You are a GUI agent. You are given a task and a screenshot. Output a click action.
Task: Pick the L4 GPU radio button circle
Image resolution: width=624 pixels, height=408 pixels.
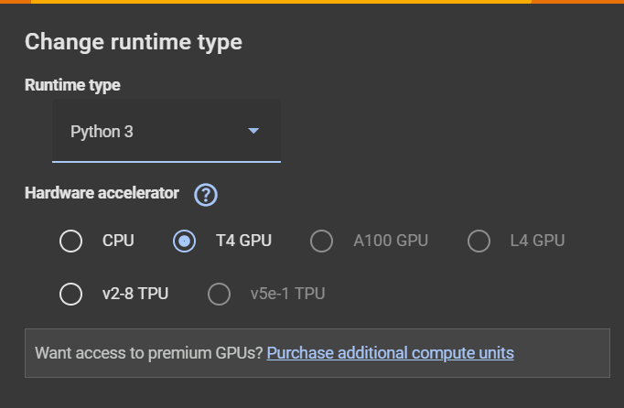click(479, 242)
